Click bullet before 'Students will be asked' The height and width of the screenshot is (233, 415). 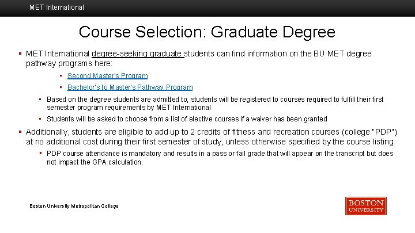tap(40, 119)
